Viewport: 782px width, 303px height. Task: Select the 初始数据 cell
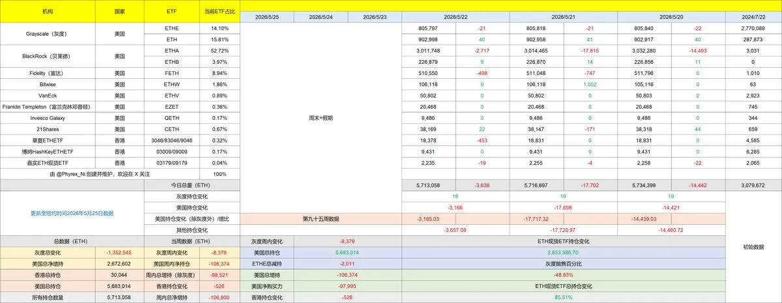753,247
